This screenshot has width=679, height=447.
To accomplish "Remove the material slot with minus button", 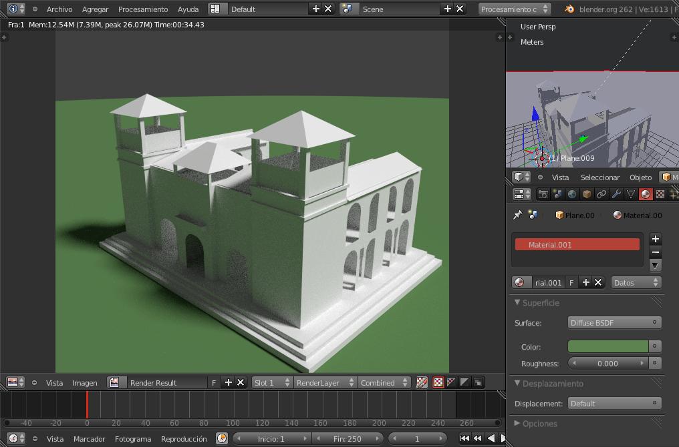I will click(x=655, y=252).
